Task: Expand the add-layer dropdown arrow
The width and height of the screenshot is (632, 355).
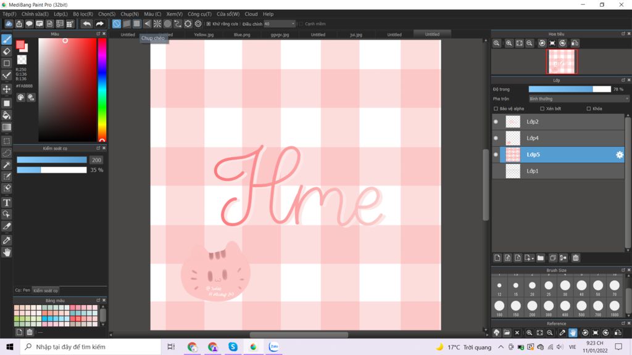Action: point(533,258)
